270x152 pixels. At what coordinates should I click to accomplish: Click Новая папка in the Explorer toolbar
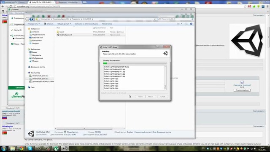(x=107, y=24)
